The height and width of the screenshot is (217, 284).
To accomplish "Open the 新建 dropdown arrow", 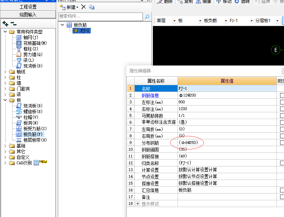I will pyautogui.click(x=77, y=7).
